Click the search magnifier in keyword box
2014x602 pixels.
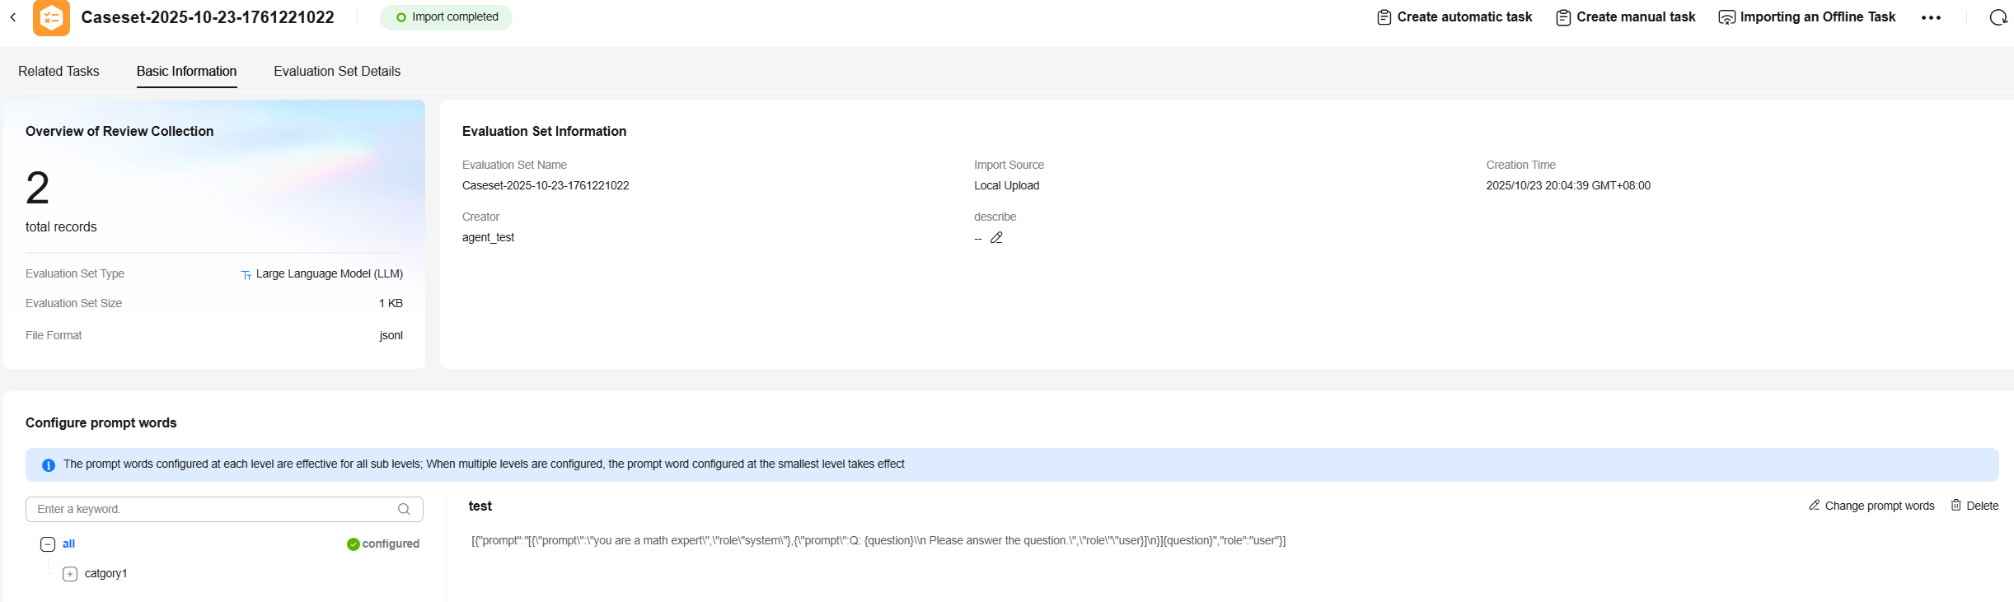pos(404,509)
